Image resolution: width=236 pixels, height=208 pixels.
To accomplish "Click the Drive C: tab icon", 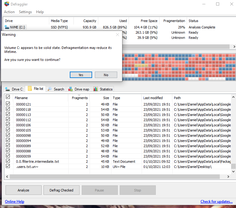I will click(x=7, y=89).
